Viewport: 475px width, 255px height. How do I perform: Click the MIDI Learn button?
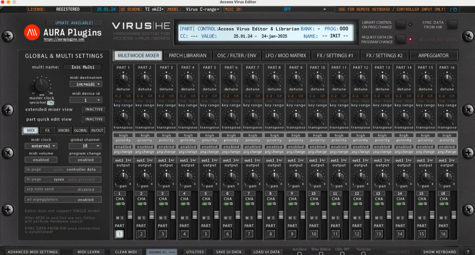pos(89,252)
